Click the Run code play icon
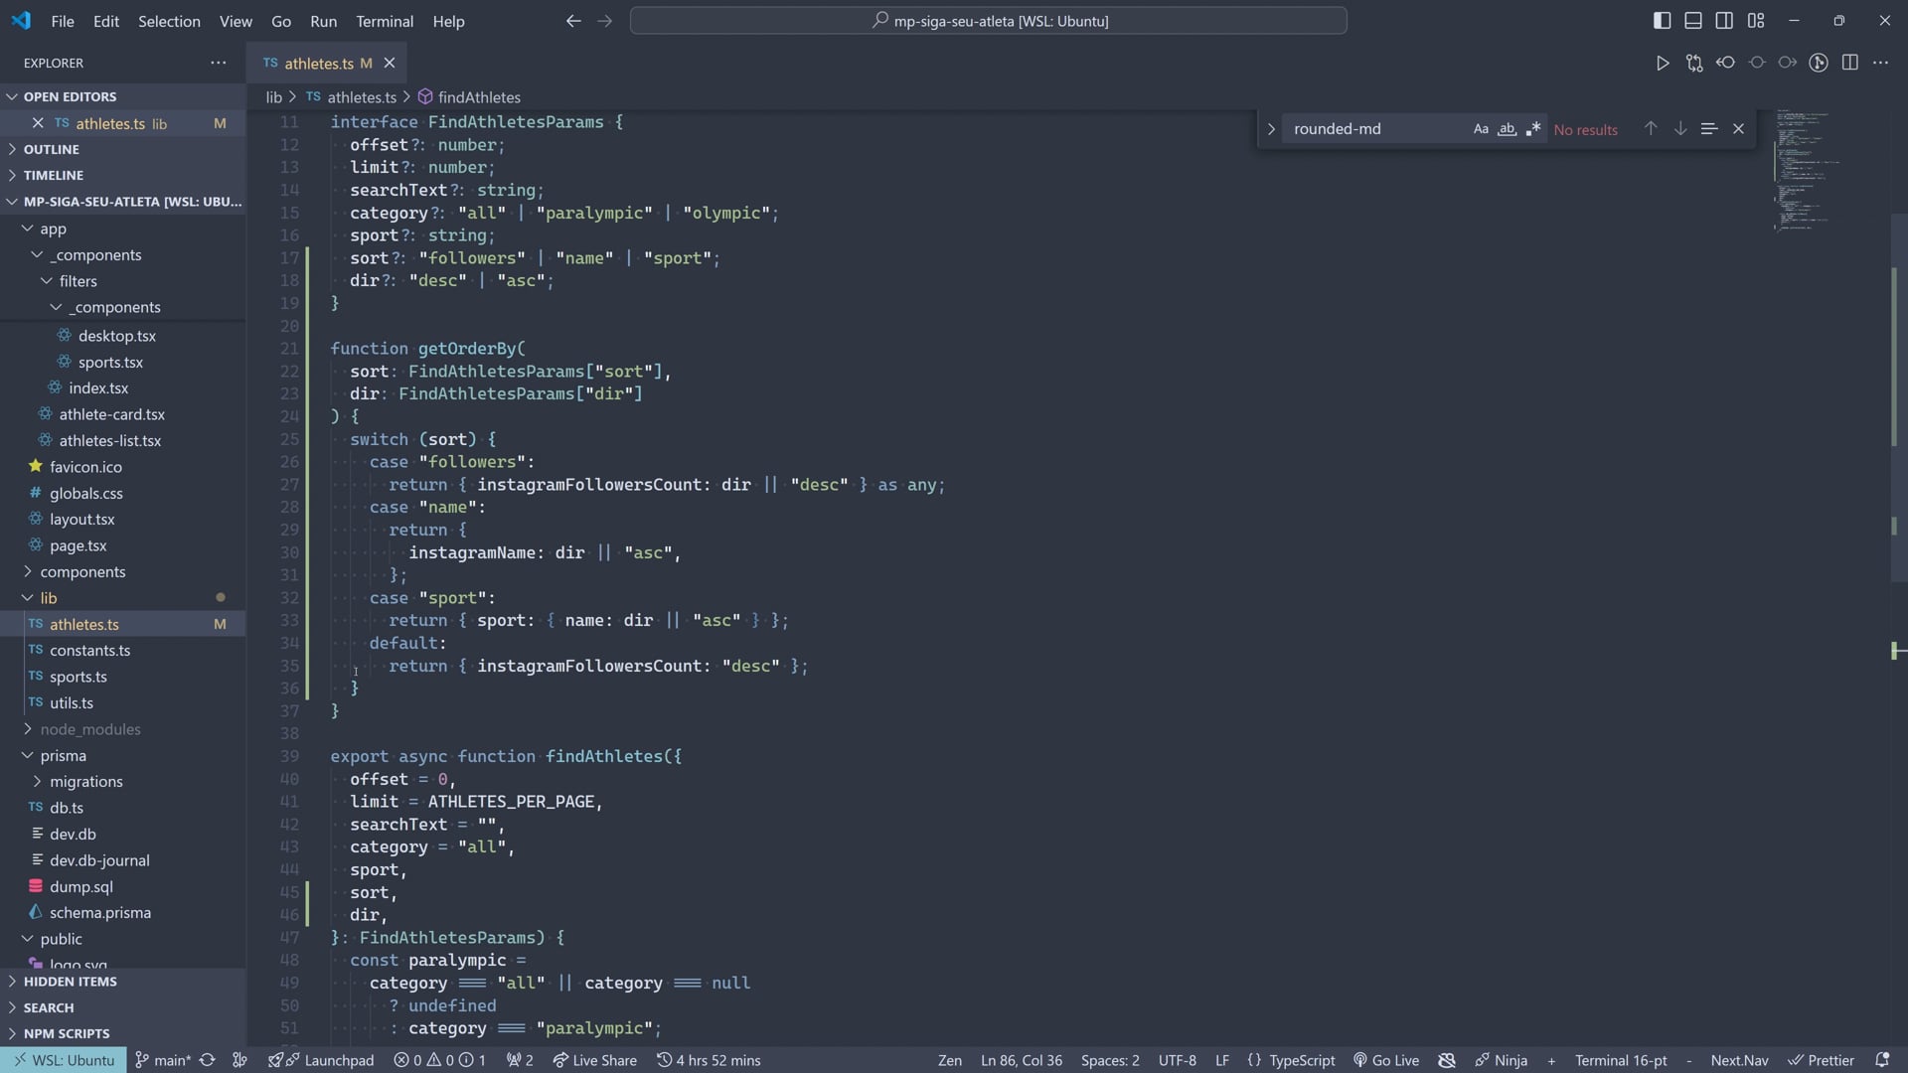Viewport: 1908px width, 1073px height. coord(1663,63)
